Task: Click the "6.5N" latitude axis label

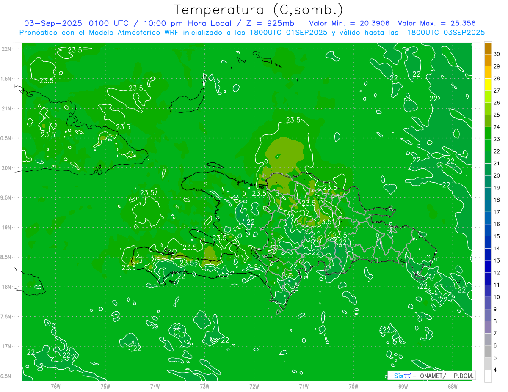Action: 7,376
